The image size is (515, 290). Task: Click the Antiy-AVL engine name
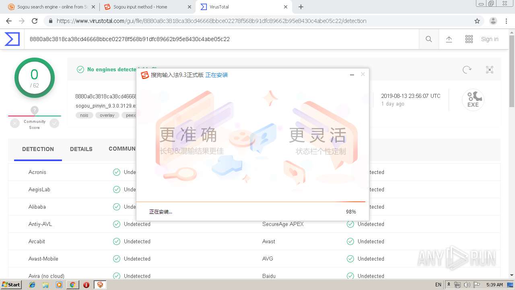40,224
